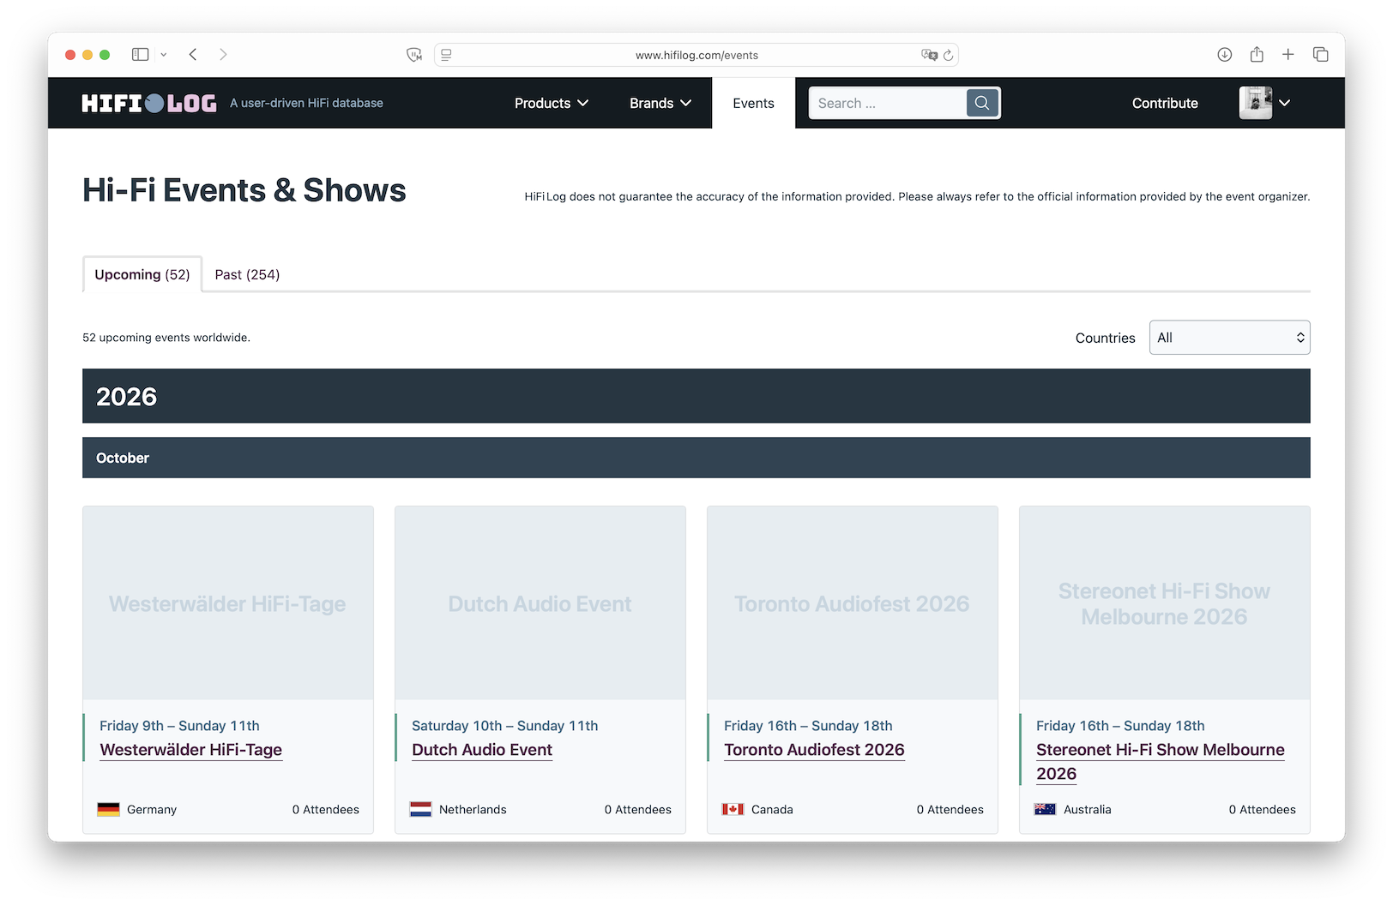Viewport: 1393px width, 905px height.
Task: Click the Share icon in Safari toolbar
Action: tap(1257, 54)
